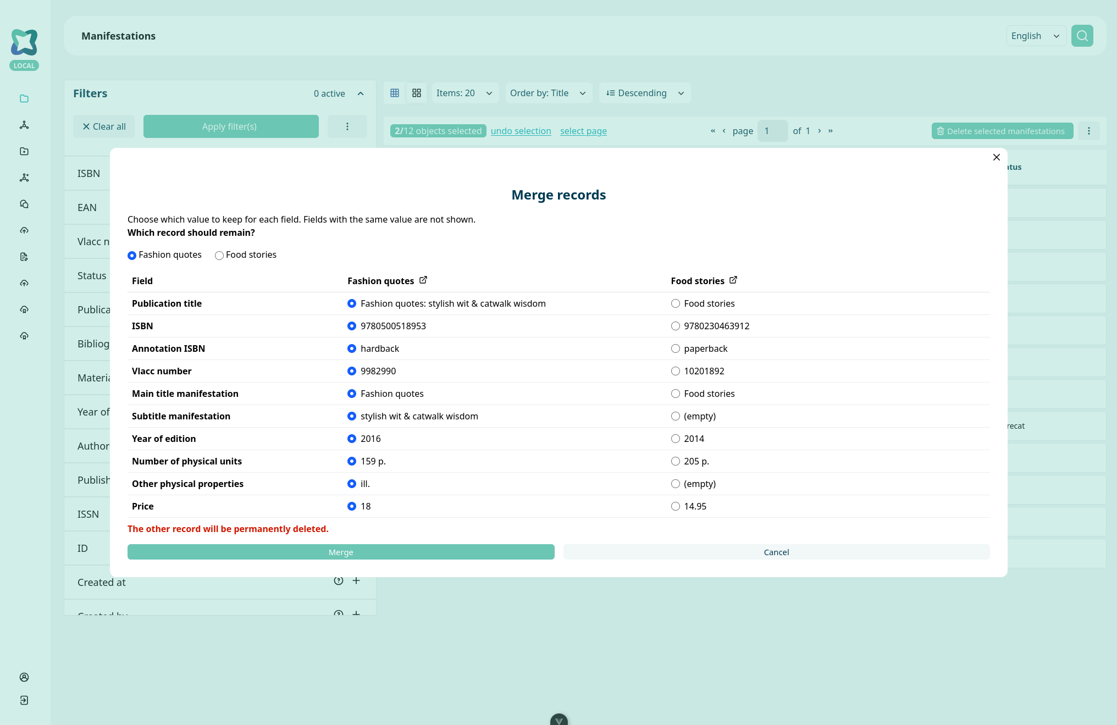1117x725 pixels.
Task: Select price 14.95
Action: point(676,506)
